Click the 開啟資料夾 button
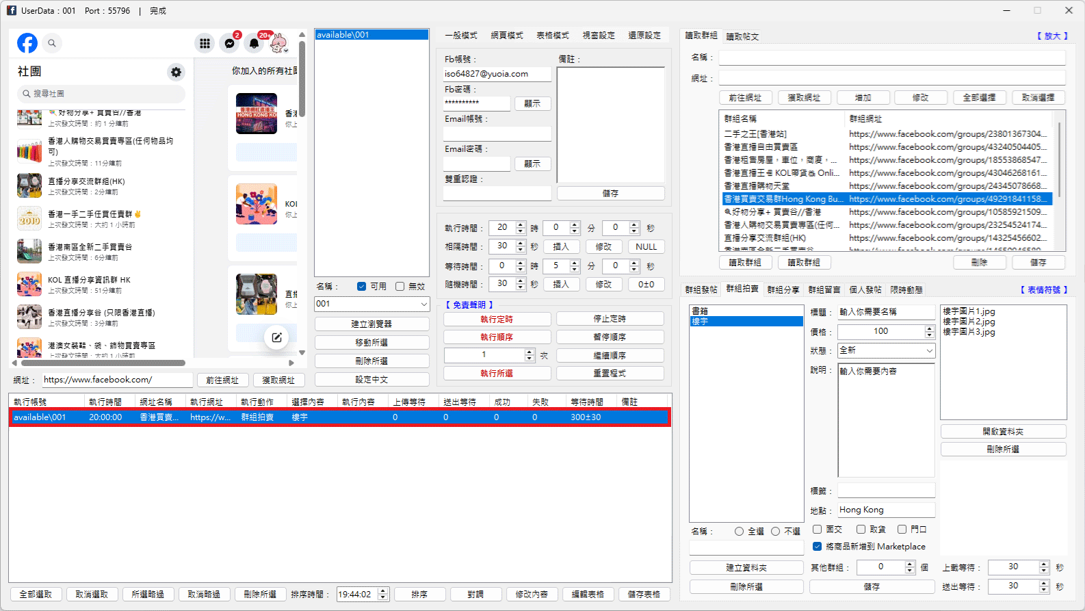 click(1004, 432)
